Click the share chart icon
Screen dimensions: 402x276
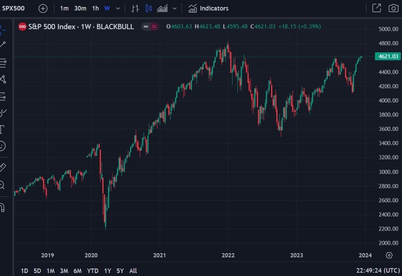[x=377, y=8]
